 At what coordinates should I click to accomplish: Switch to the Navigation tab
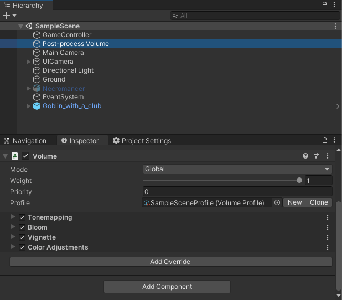25,141
